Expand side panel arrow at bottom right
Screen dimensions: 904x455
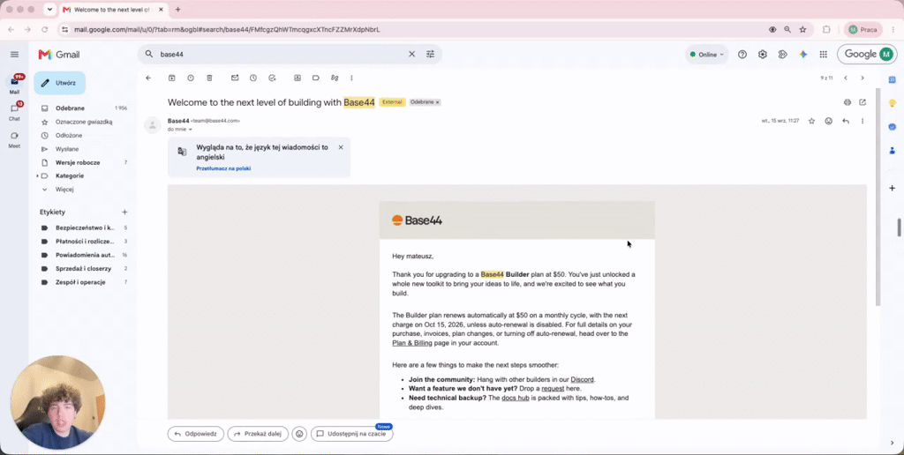[x=892, y=443]
